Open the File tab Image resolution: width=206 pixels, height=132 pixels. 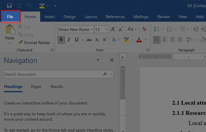pos(10,17)
